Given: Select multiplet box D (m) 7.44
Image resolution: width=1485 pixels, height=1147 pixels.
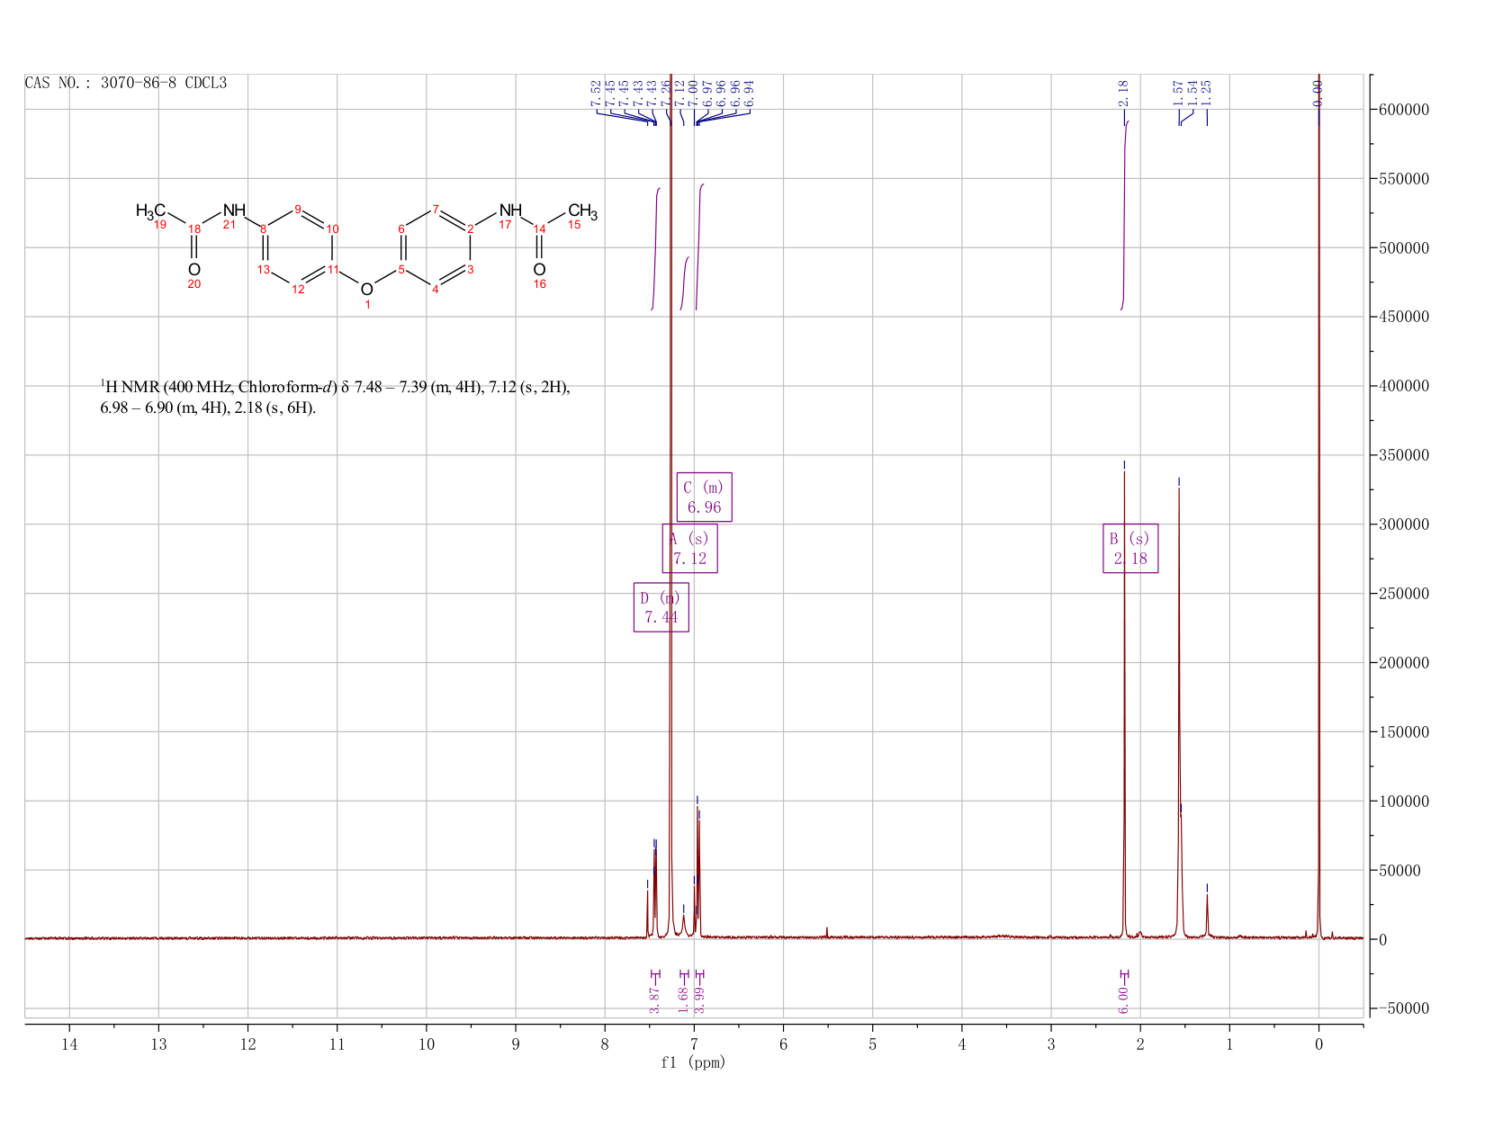Looking at the screenshot, I should click(661, 607).
